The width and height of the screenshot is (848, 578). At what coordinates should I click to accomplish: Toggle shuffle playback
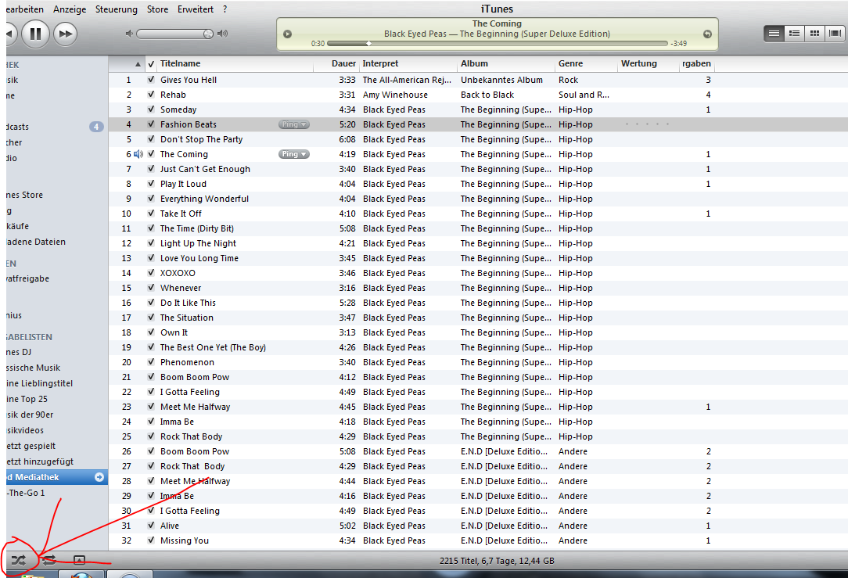coord(19,560)
